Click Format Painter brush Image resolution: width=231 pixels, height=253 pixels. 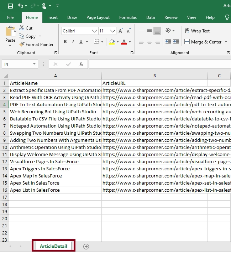tap(36, 45)
